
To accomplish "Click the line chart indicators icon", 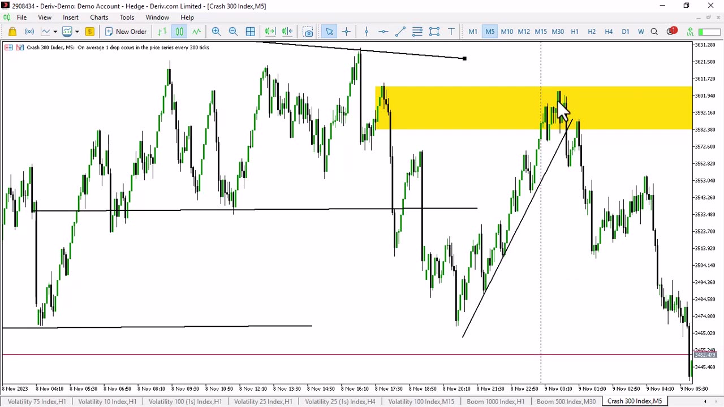I will pyautogui.click(x=46, y=32).
